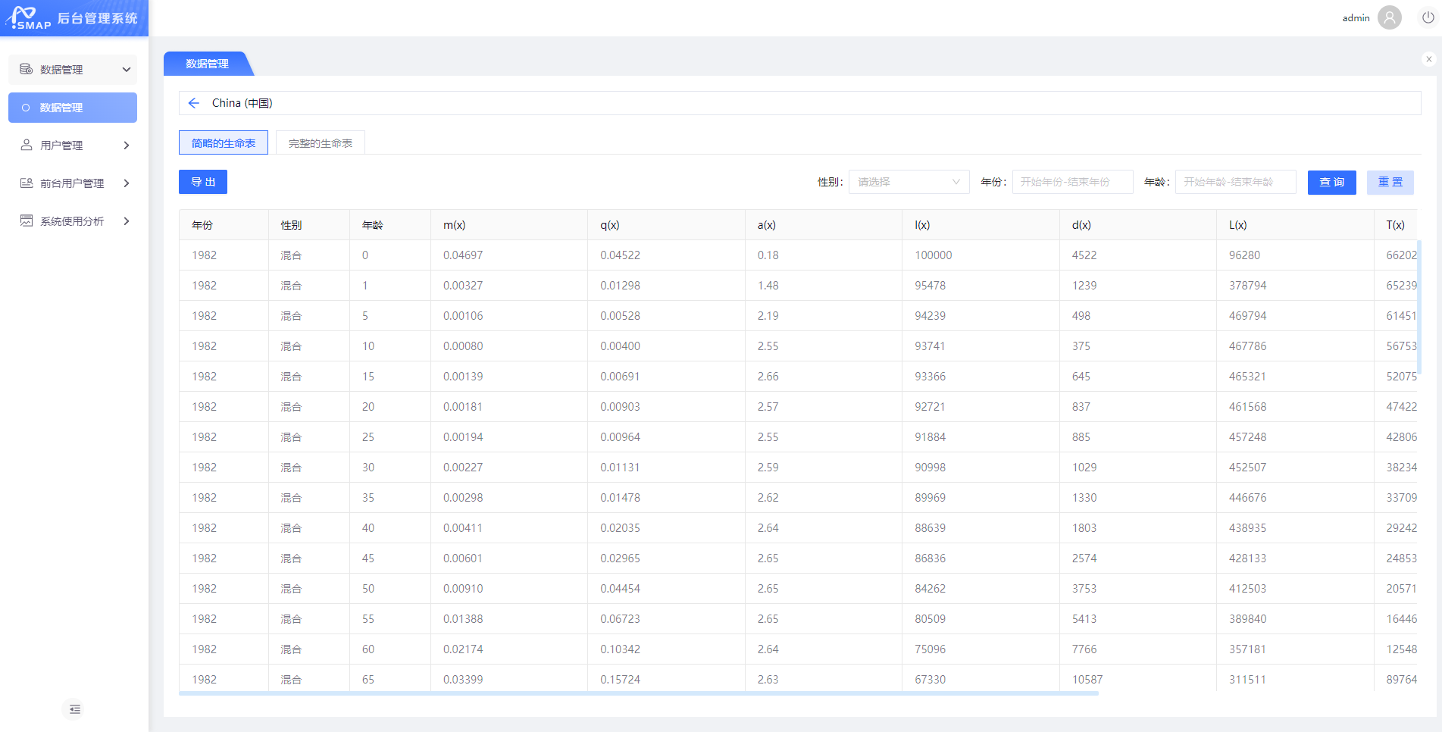Click cell value 378794

click(x=1248, y=286)
